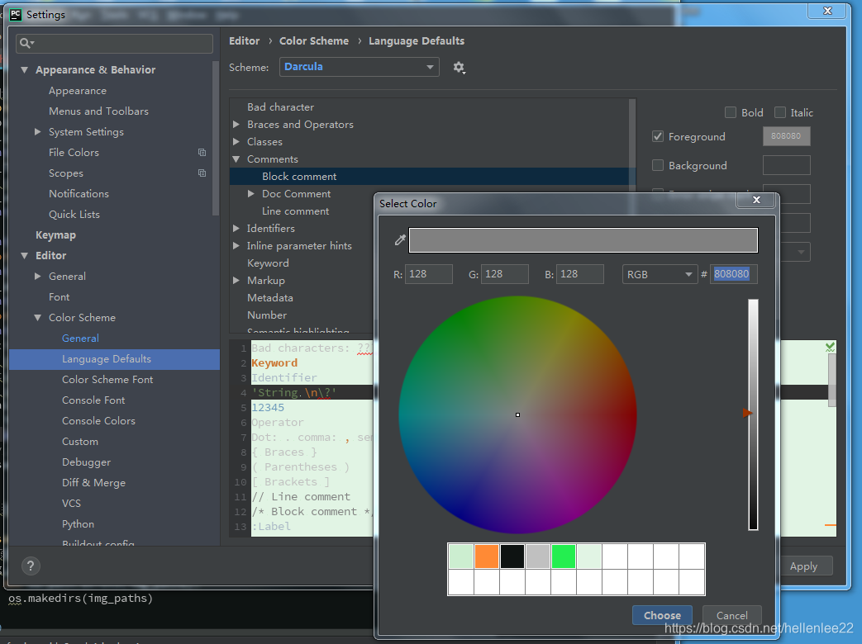Click Color Scheme breadcrumb link
Screen dimensions: 862x644
click(314, 41)
